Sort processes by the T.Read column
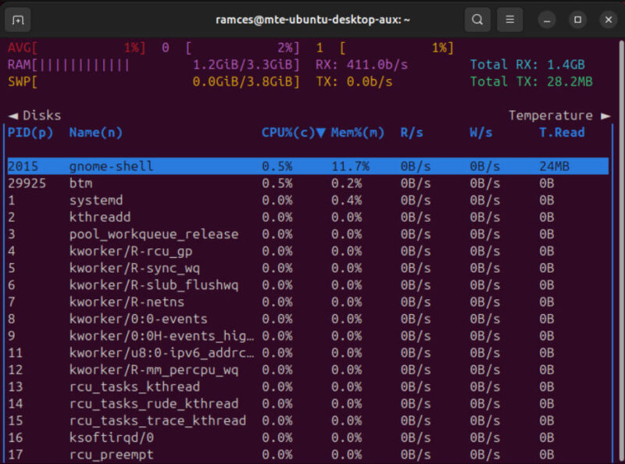Screen dimensions: 625x464 tap(562, 132)
